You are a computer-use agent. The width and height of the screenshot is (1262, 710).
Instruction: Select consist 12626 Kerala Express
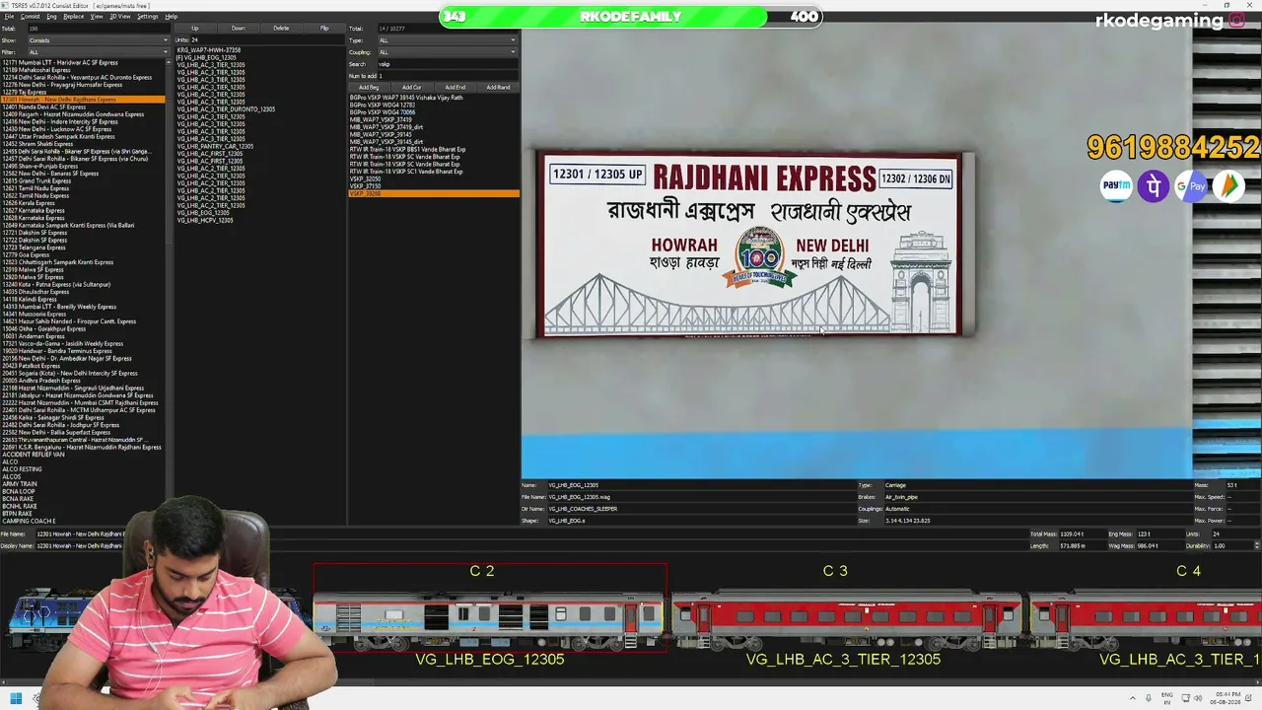tap(29, 203)
